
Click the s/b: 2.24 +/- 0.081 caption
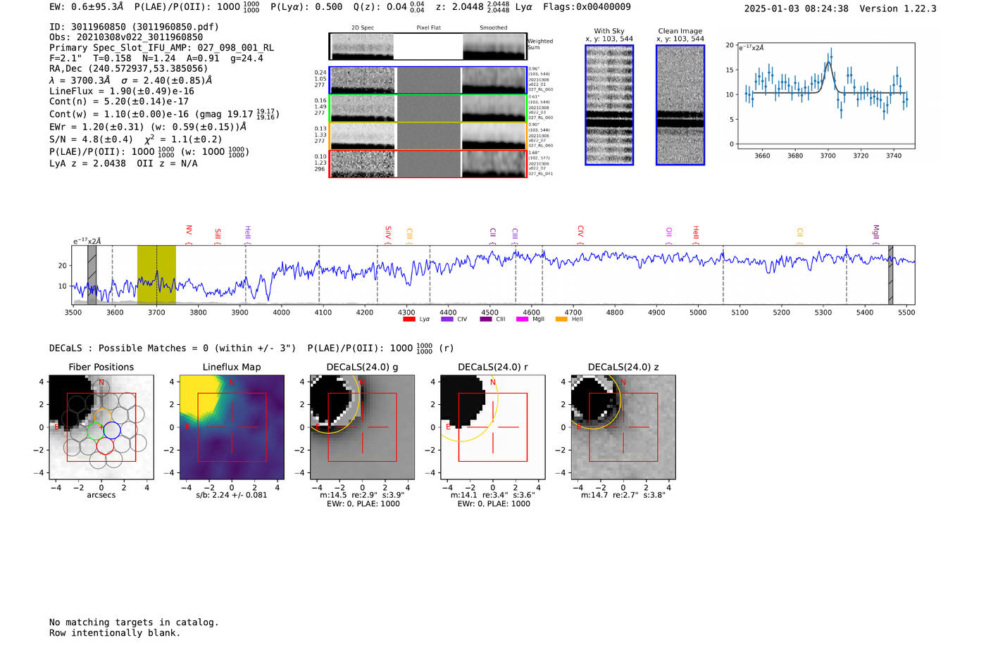[232, 495]
